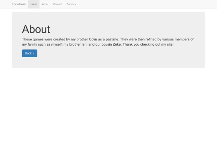Open the Home nav tab
This screenshot has width=217, height=162.
(x=34, y=4)
